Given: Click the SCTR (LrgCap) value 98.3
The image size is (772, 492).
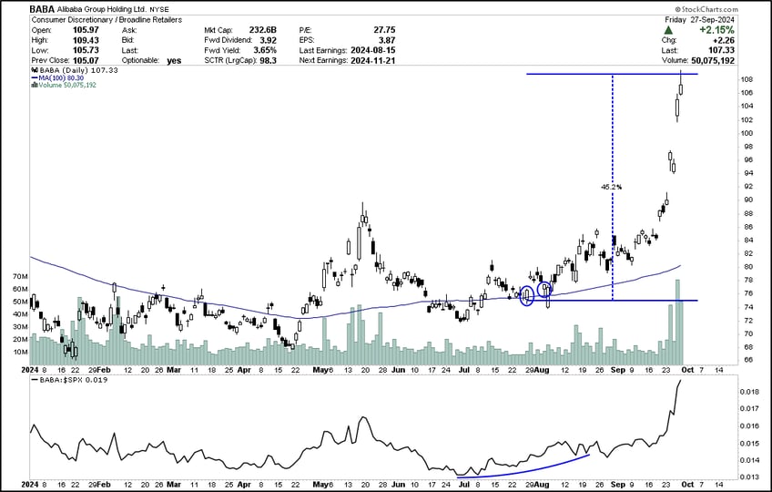Looking at the screenshot, I should 268,60.
